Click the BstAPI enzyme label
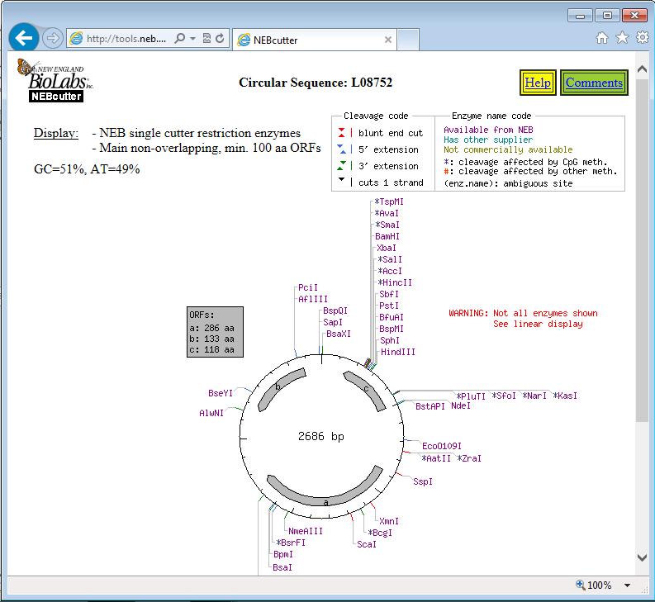 (x=430, y=406)
